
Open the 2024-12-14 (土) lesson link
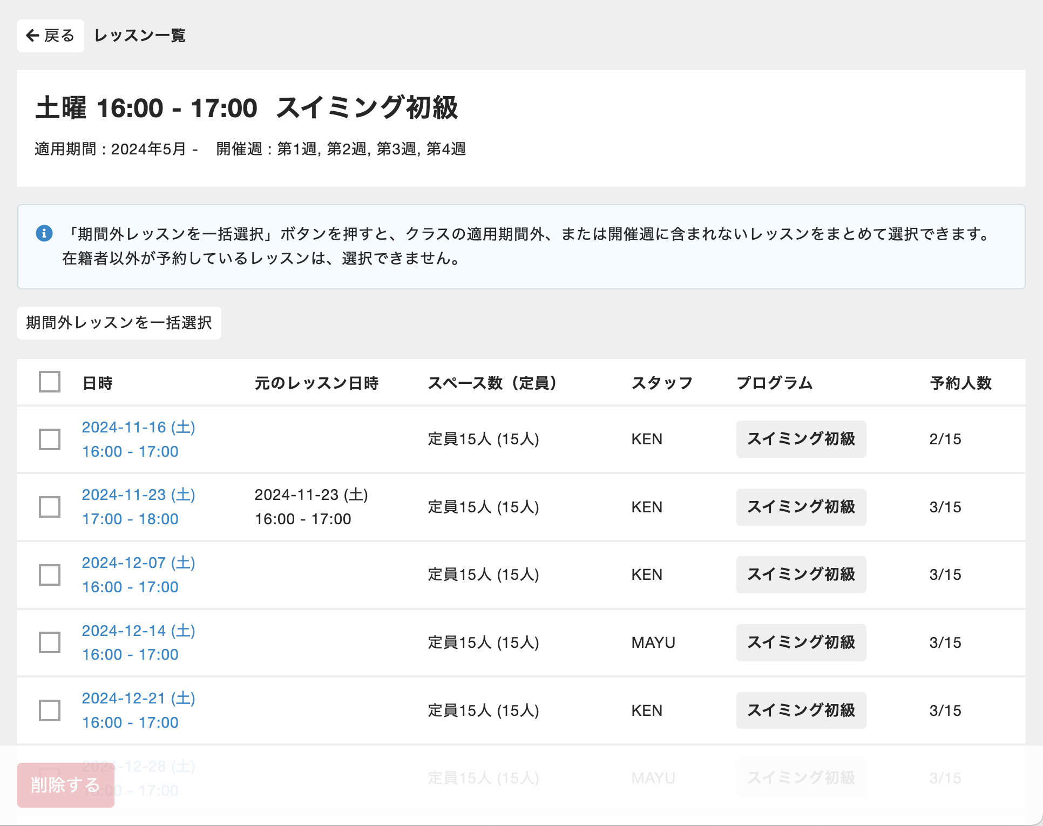(x=138, y=631)
